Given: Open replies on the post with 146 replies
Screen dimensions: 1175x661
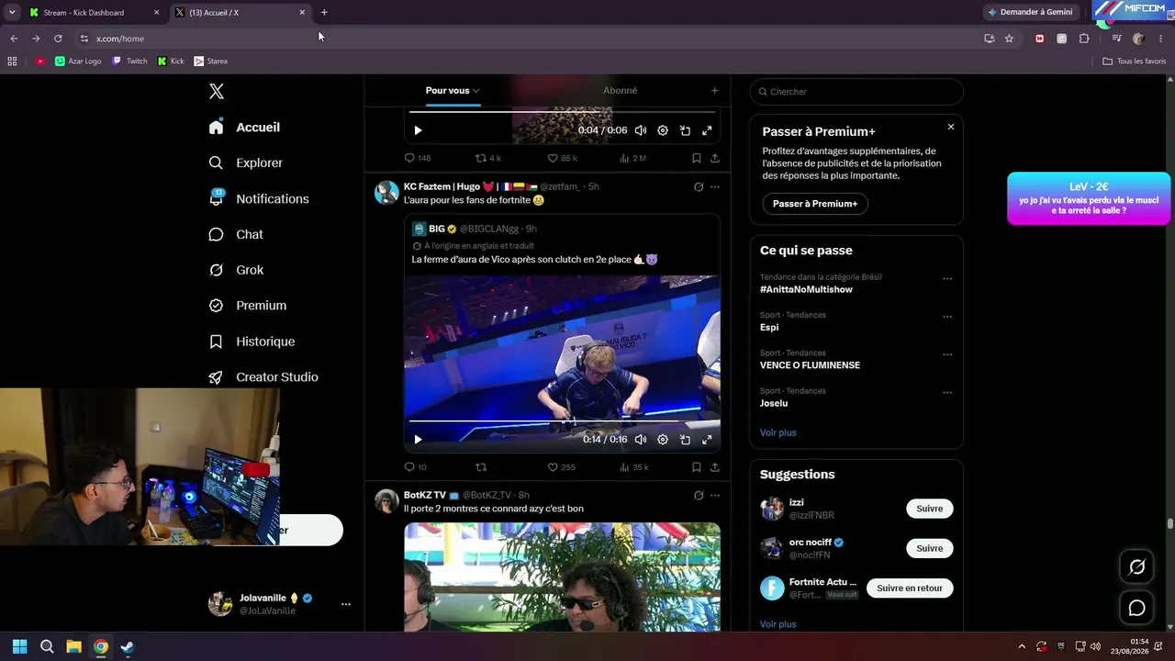Looking at the screenshot, I should point(418,158).
